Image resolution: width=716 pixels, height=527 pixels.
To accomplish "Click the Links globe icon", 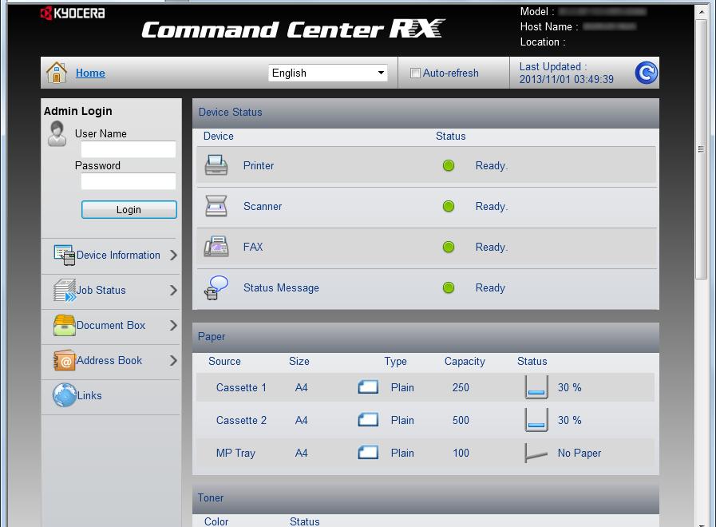I will click(x=64, y=395).
